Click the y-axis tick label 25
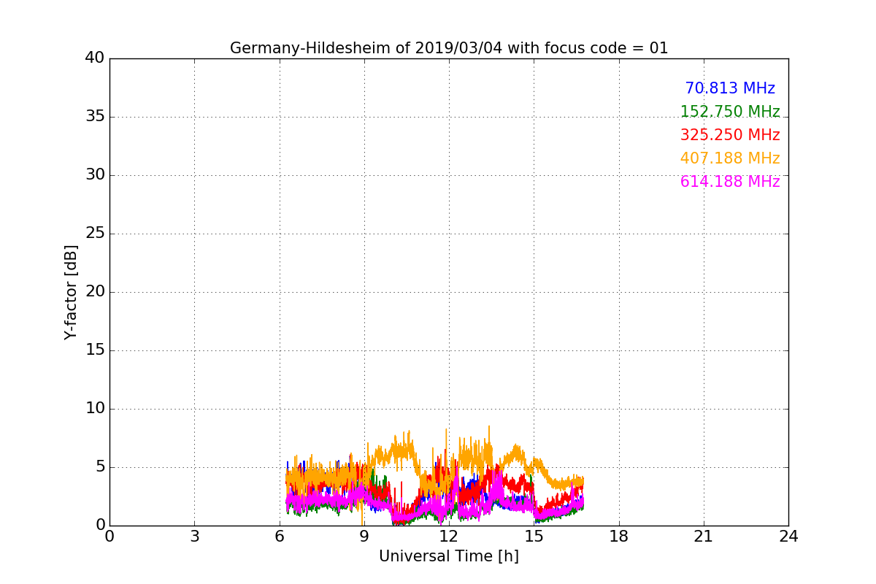Viewport: 876px width, 584px height. [95, 234]
